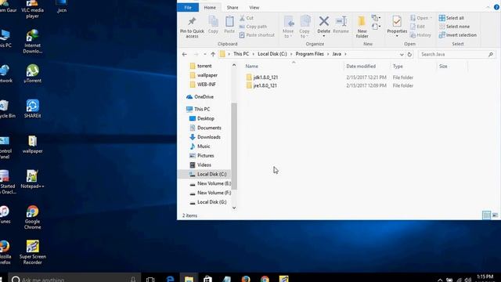
Task: Switch to large icons view
Action: click(x=495, y=215)
